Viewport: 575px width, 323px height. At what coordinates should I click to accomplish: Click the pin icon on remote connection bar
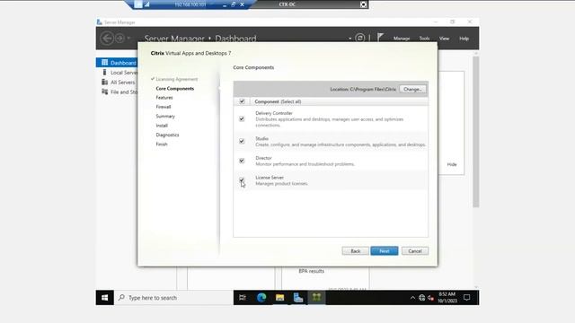(137, 4)
